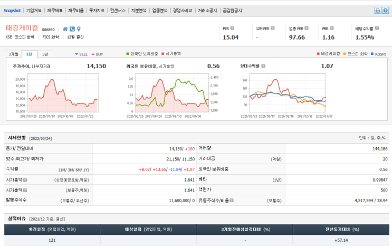
Task: Click the red 시가총액 legend swatch
Action: [x=162, y=54]
